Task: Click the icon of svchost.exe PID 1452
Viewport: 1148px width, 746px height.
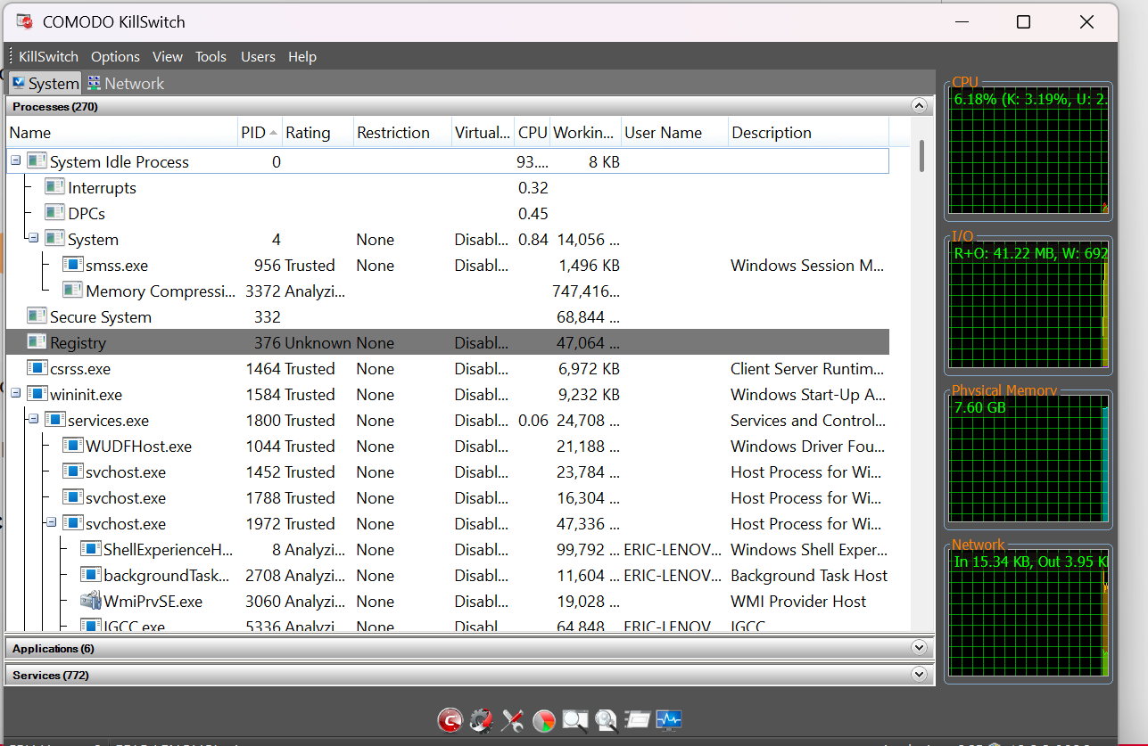Action: [x=72, y=471]
